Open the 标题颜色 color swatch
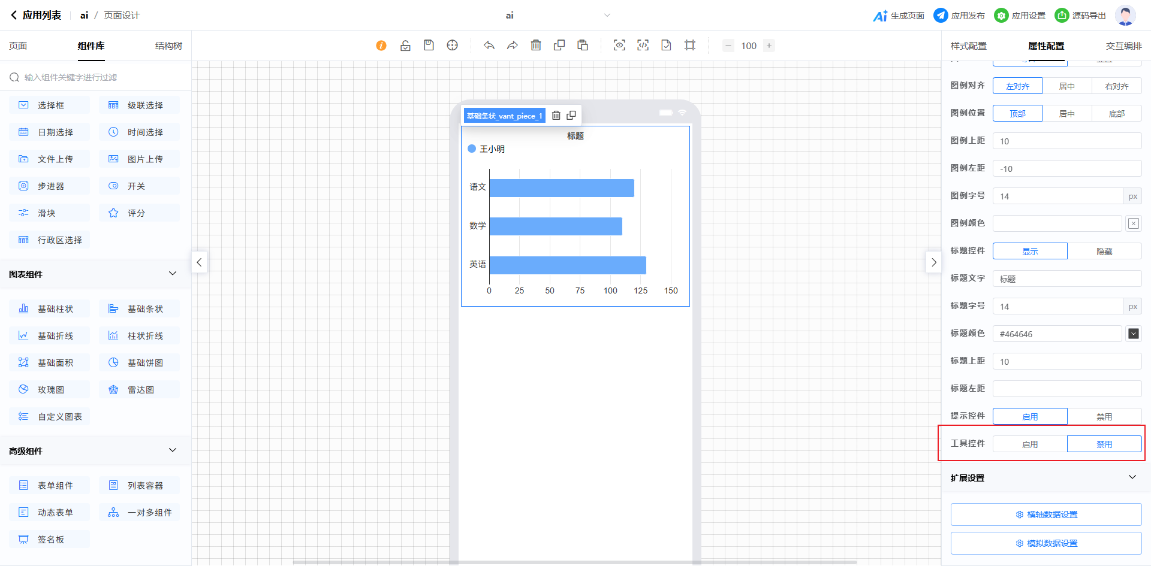1151x566 pixels. pos(1133,334)
